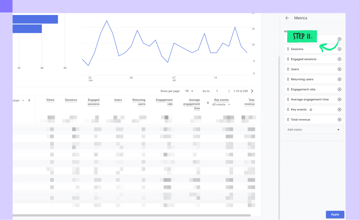Image resolution: width=359 pixels, height=220 pixels.
Task: Open the All events dropdown under Key events
Action: point(221,104)
